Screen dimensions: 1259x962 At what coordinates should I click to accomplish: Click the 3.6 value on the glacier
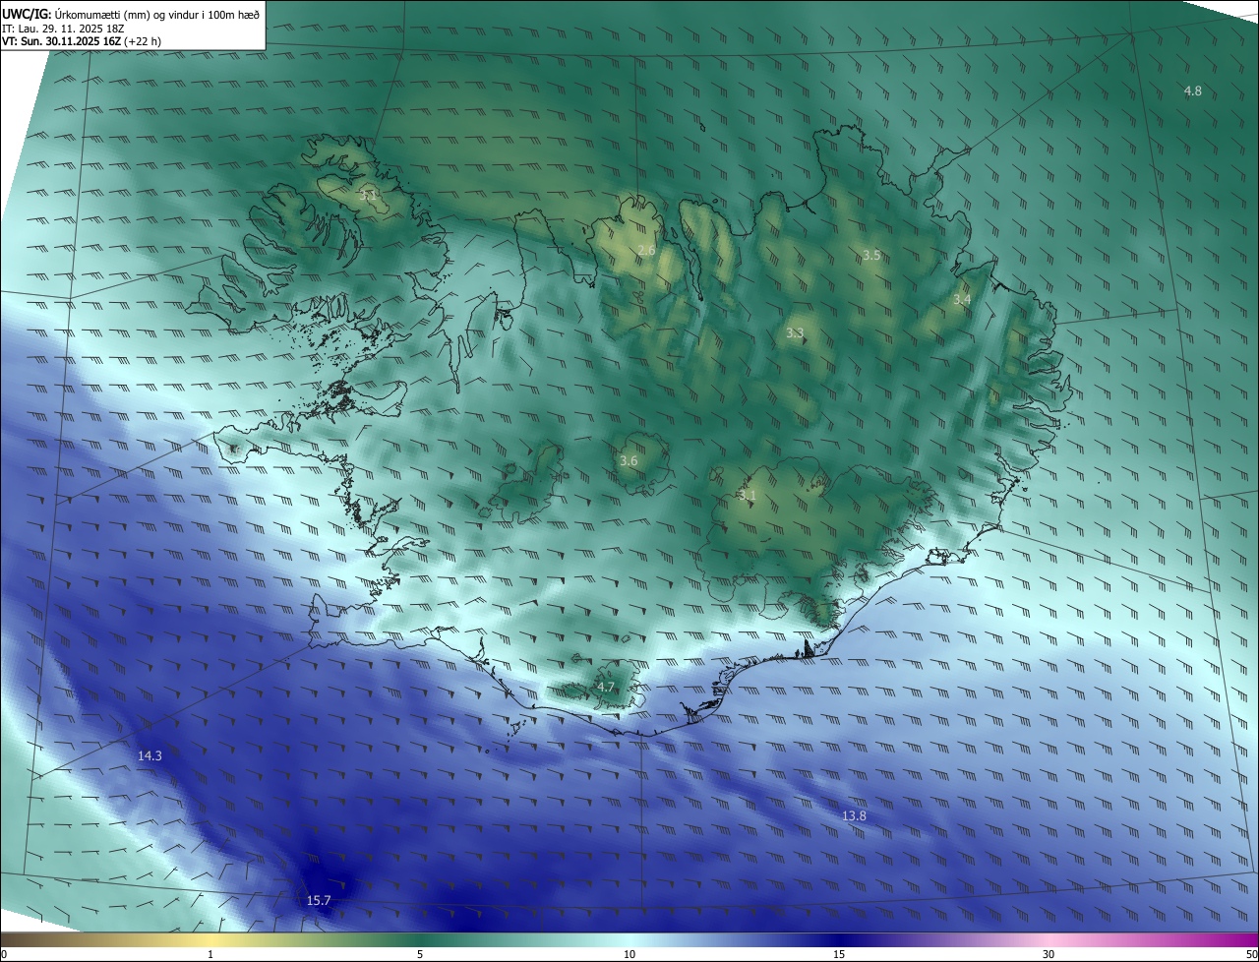[629, 460]
